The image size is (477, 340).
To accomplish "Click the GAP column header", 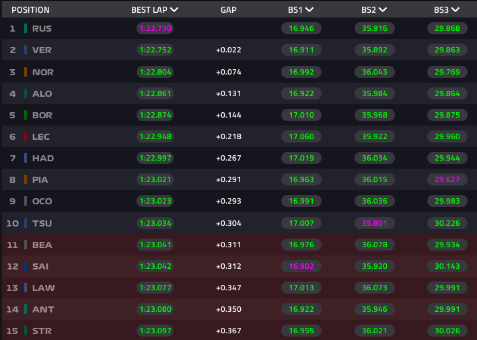I will click(229, 10).
